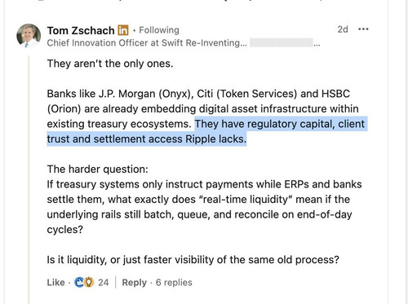This screenshot has width=408, height=304.
Task: Click the line "They aren't the only ones."
Action: [110, 64]
